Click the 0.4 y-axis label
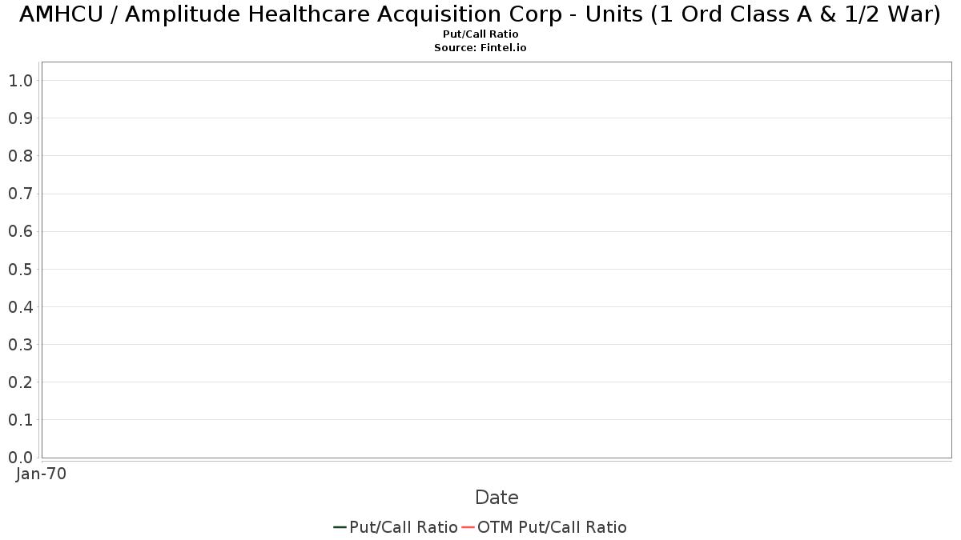961x540 pixels. (20, 306)
